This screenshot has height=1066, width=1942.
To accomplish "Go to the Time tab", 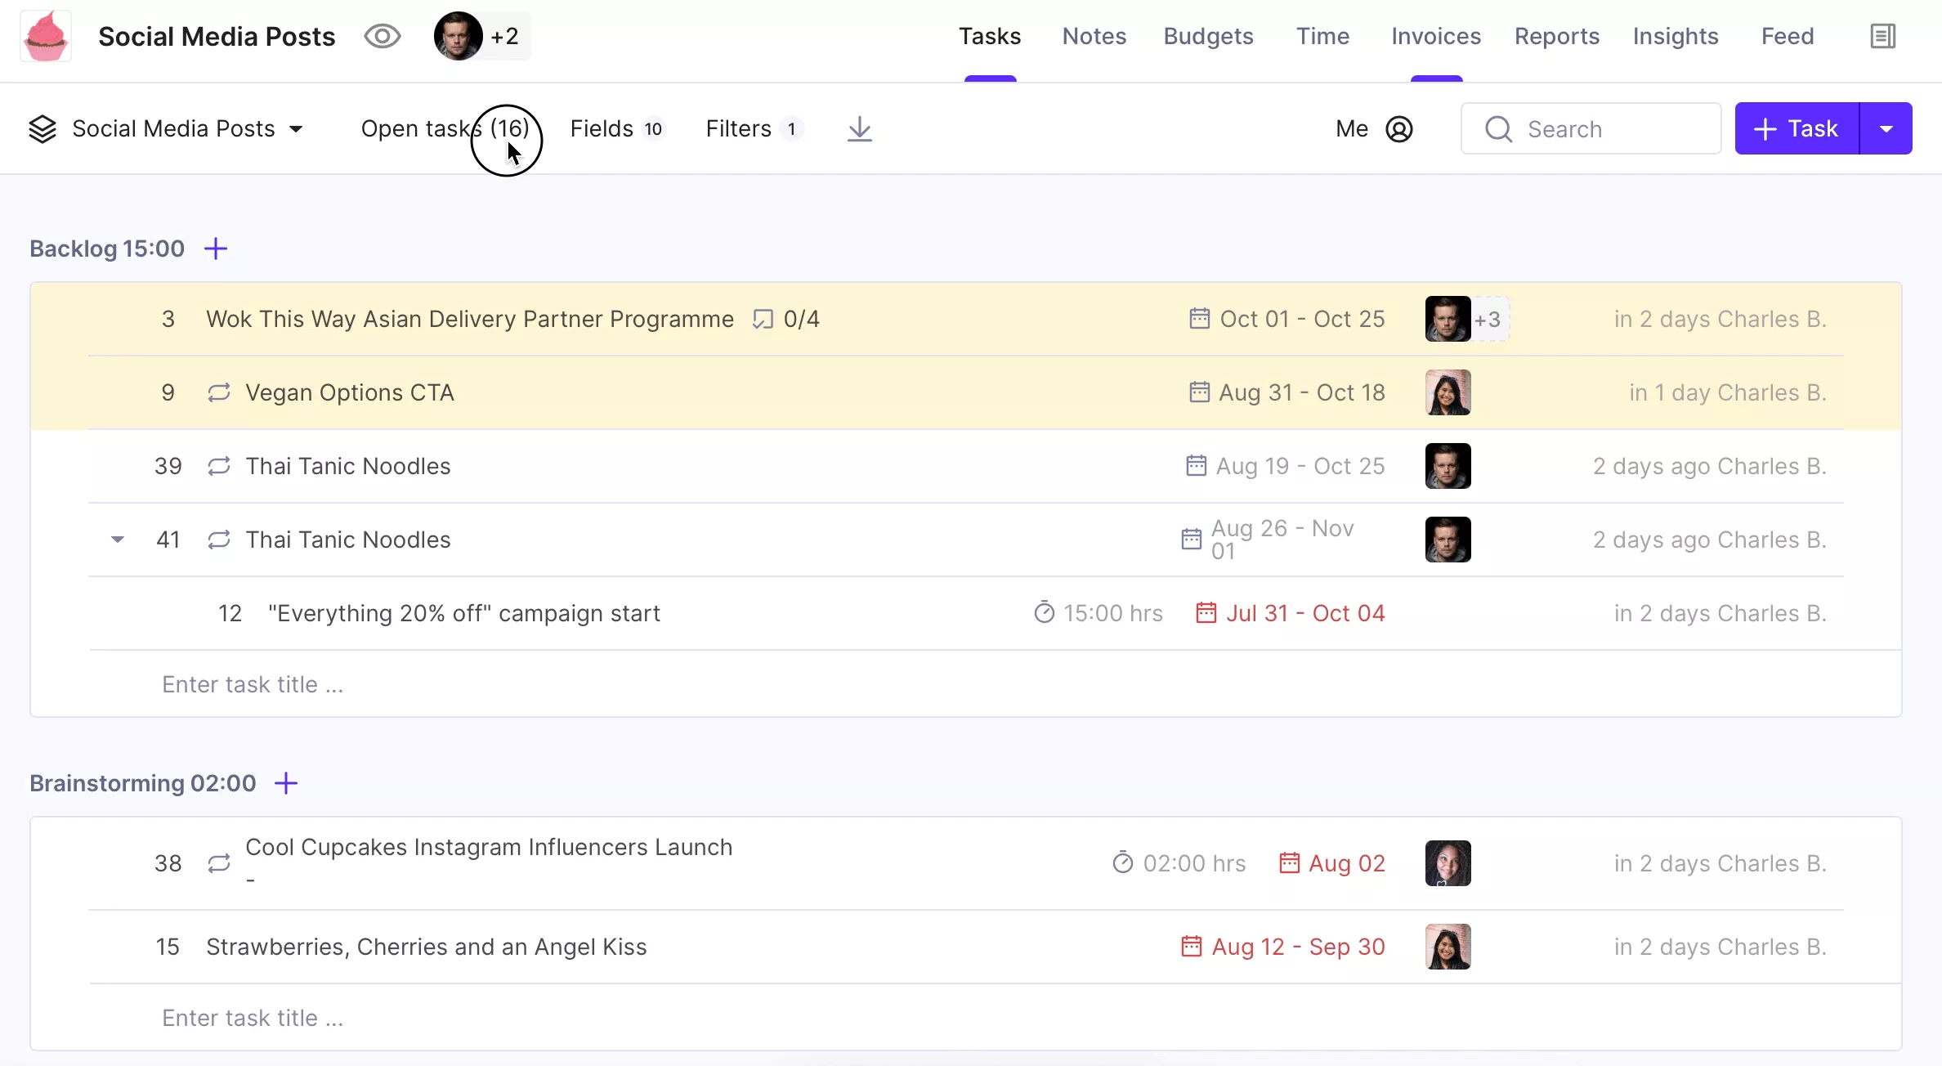I will [1322, 36].
